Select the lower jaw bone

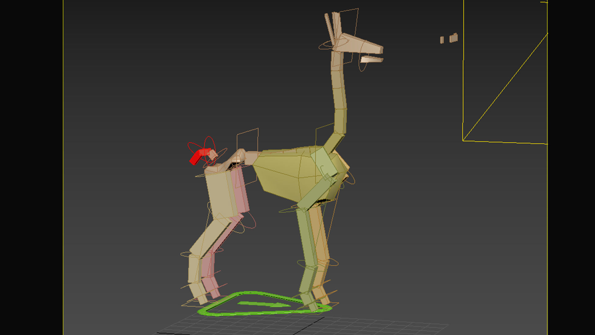[371, 59]
